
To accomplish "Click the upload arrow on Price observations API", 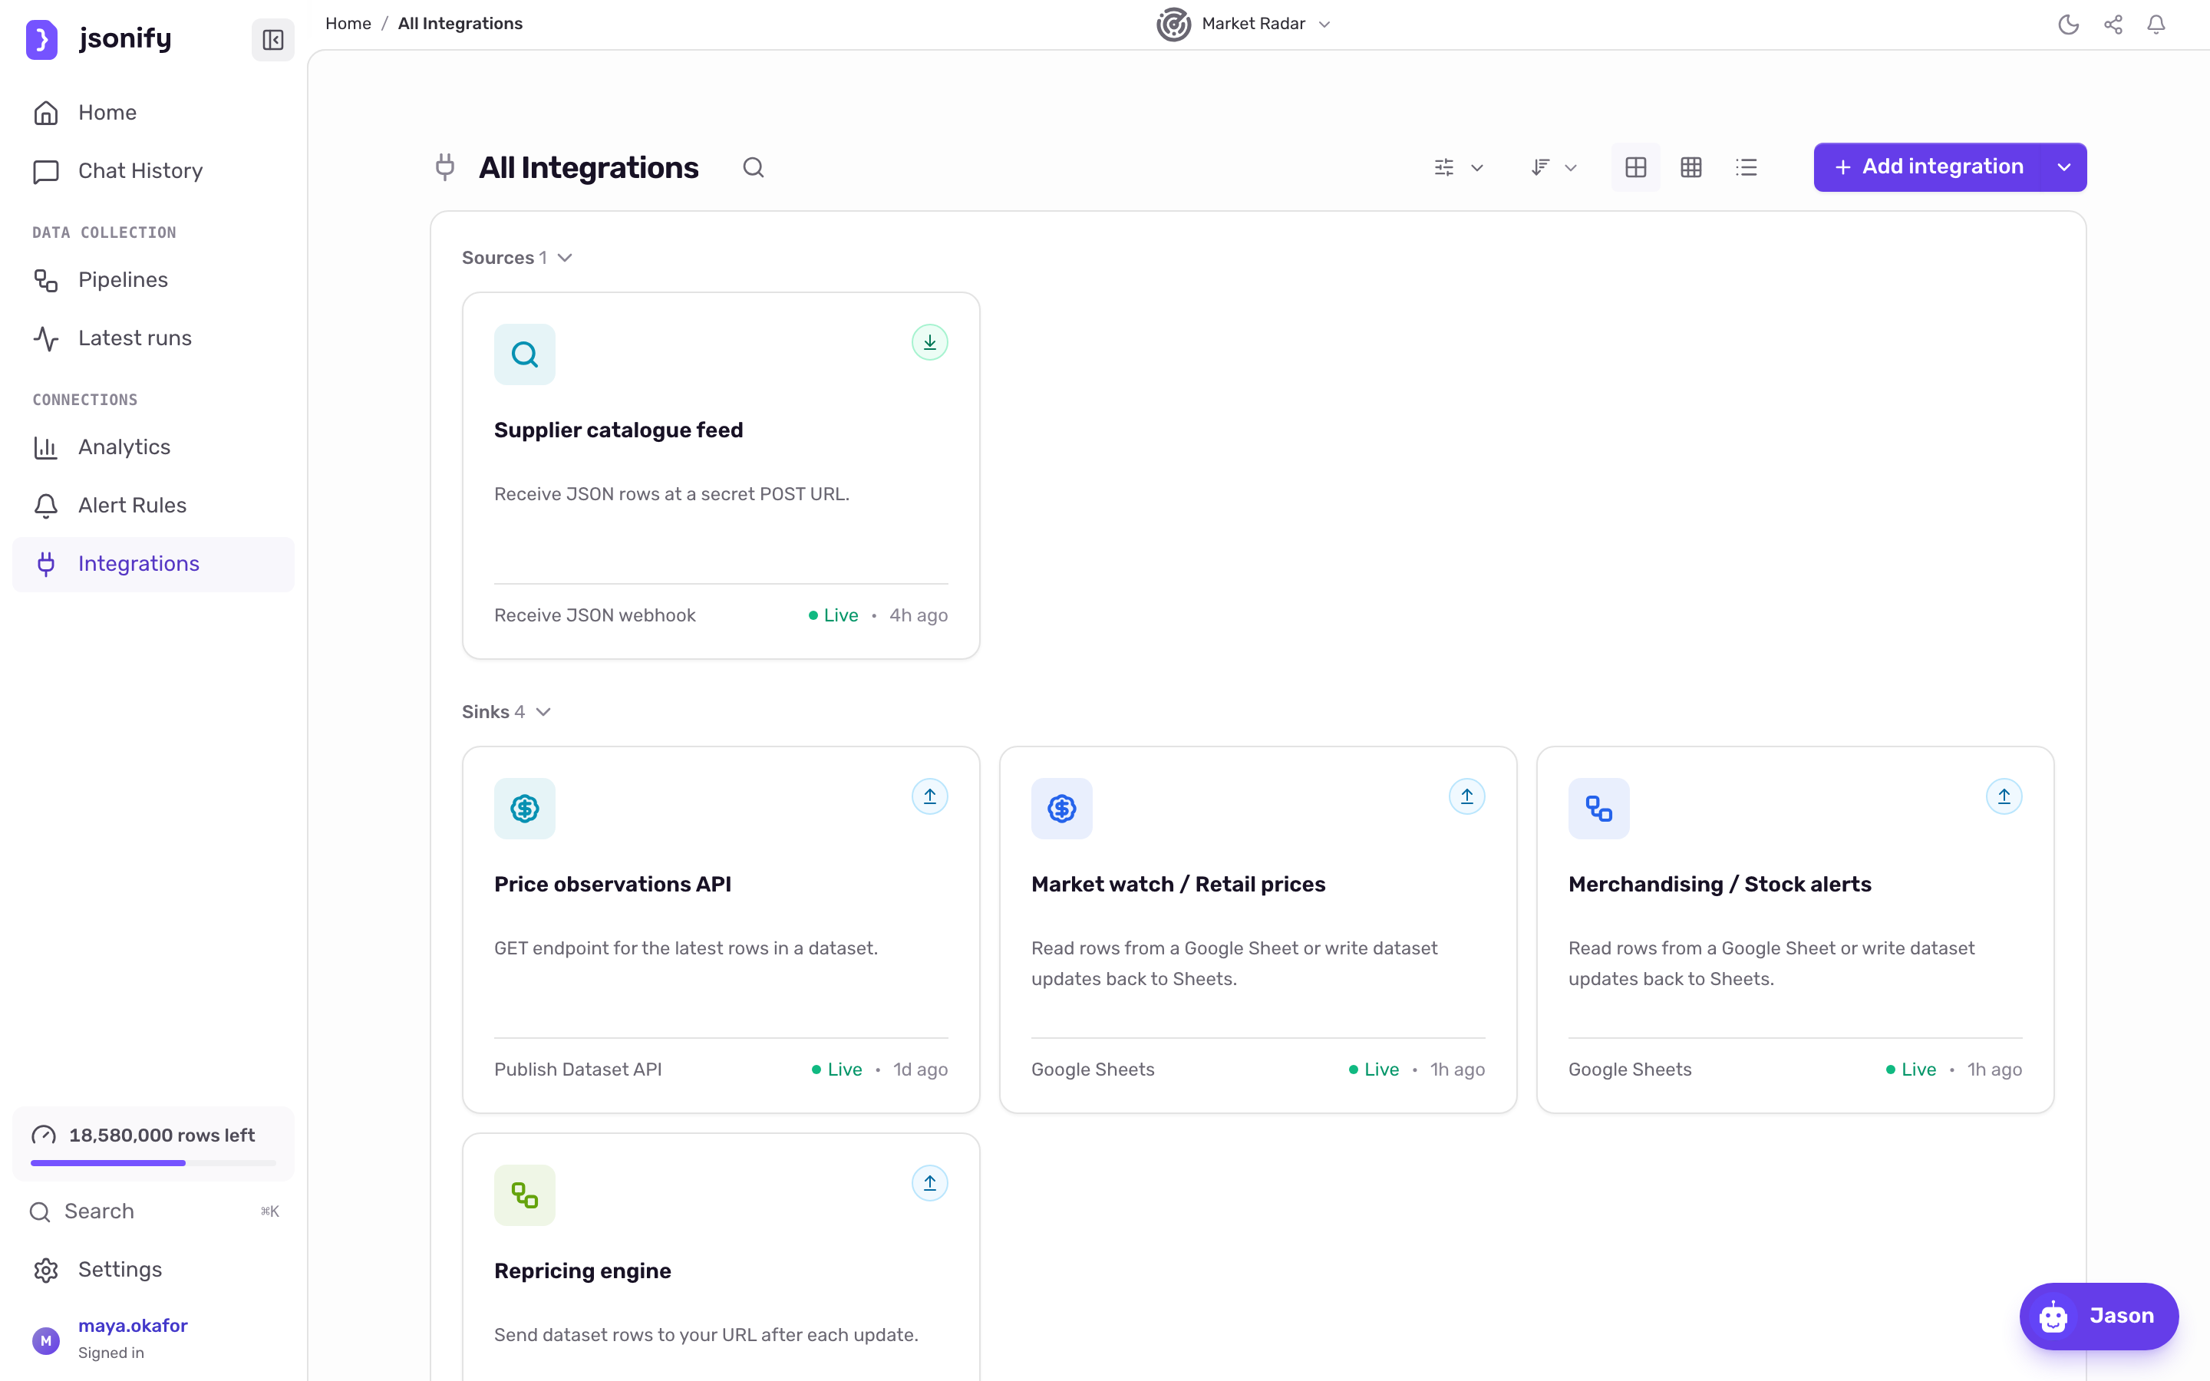I will click(930, 796).
